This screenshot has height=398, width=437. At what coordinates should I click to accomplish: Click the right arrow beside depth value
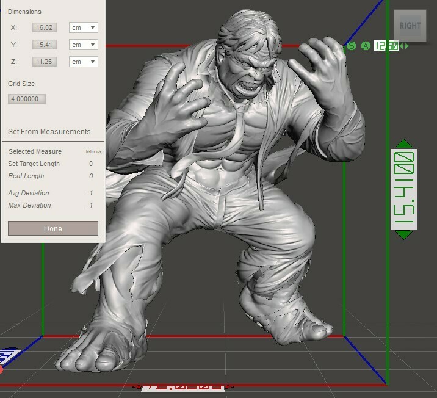[406, 46]
